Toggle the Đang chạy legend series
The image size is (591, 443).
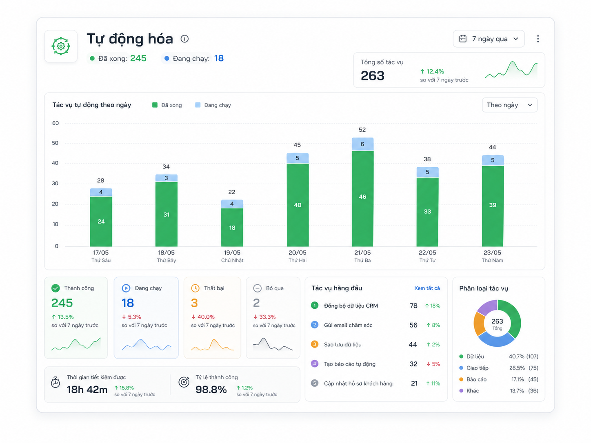click(213, 105)
